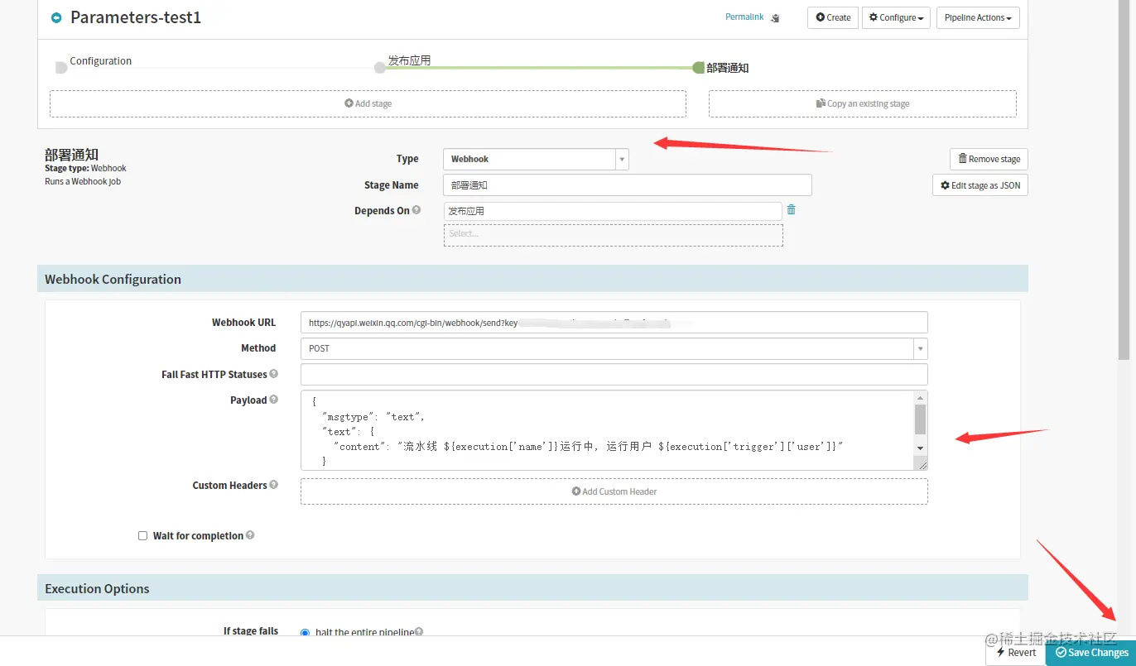Click the 发布应用 dependency entry
Image resolution: width=1136 pixels, height=666 pixels.
(613, 211)
